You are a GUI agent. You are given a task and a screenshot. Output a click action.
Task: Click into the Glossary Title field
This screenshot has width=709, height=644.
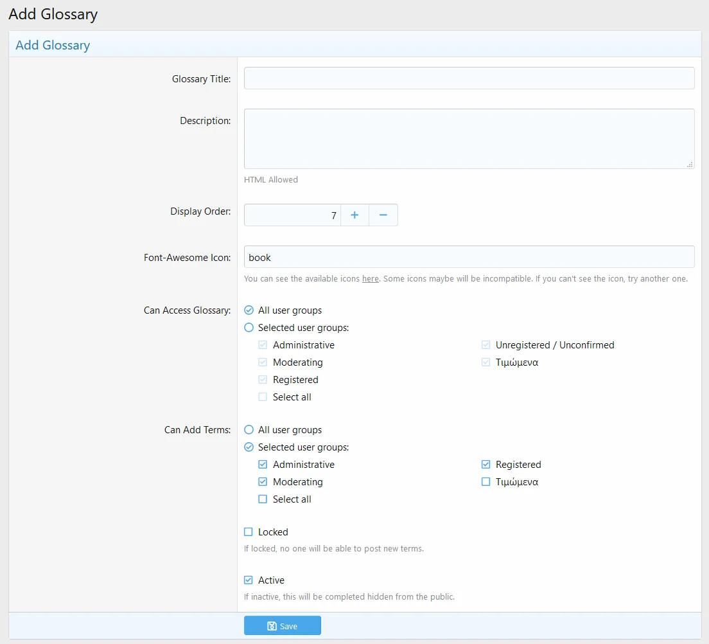coord(469,78)
